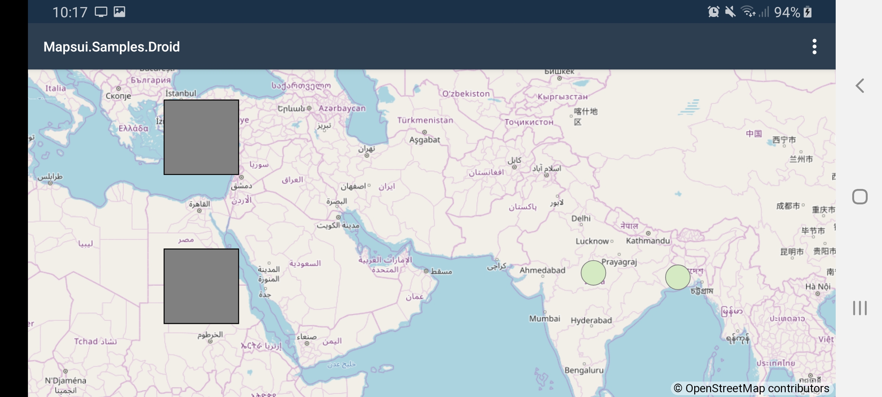
Task: Click the upper gray square near Istanbul
Action: point(201,137)
